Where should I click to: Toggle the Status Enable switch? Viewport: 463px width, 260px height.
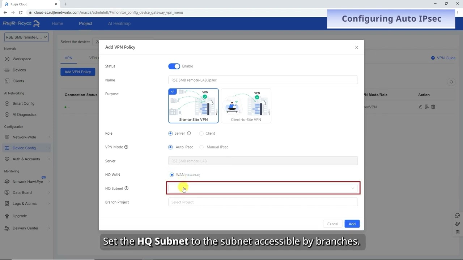pos(174,66)
